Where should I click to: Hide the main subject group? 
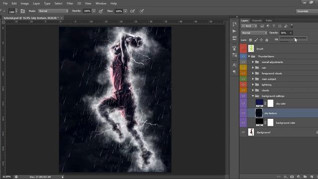243,79
